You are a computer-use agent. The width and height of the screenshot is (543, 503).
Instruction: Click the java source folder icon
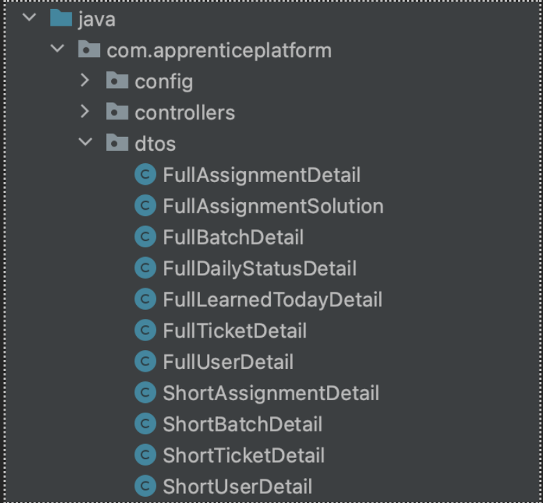[61, 19]
